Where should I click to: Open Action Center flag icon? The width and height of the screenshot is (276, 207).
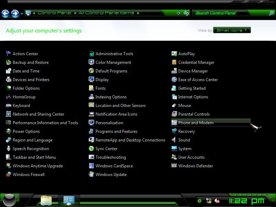tap(8, 53)
